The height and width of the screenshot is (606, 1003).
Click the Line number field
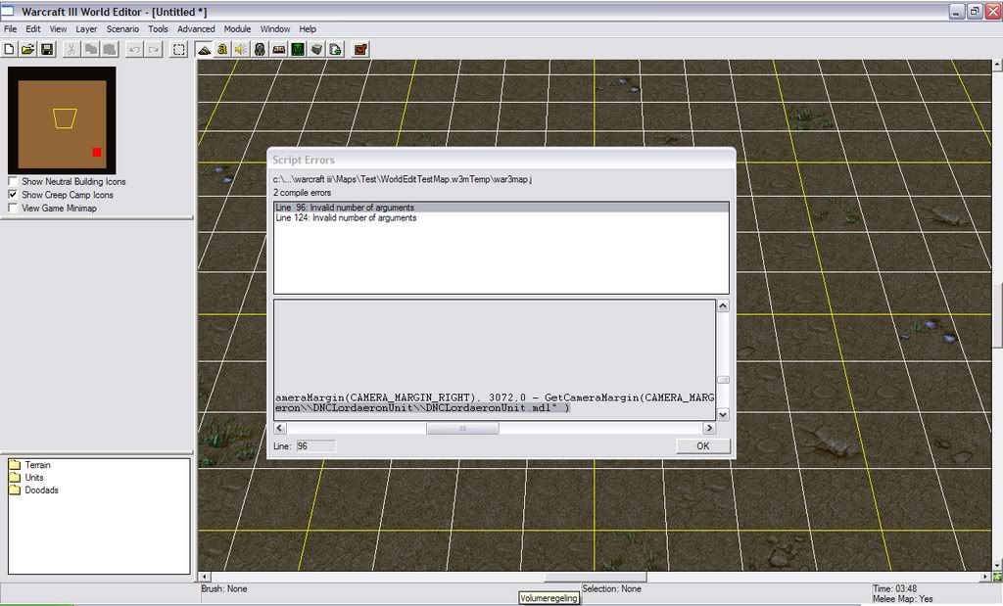[x=315, y=446]
